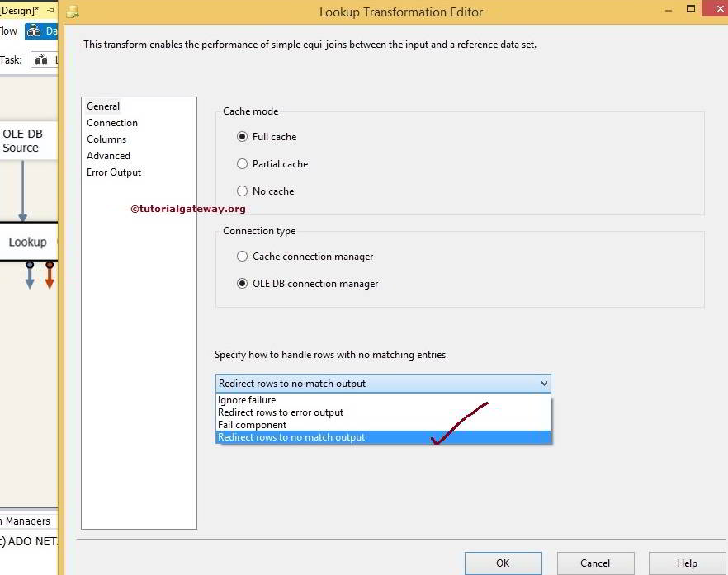Enable No cache mode
The image size is (728, 575).
(242, 191)
